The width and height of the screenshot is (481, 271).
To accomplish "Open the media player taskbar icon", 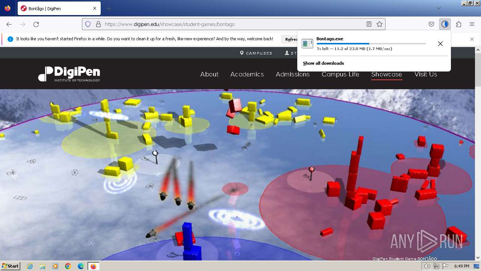I will [55, 266].
